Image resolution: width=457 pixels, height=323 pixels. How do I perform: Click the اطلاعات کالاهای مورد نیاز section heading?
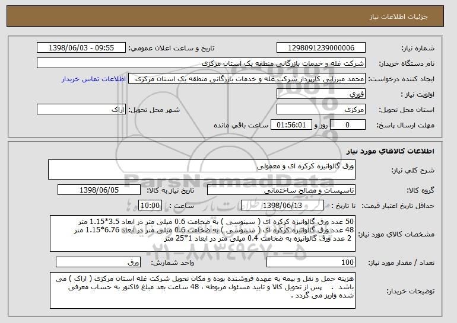tap(391, 151)
